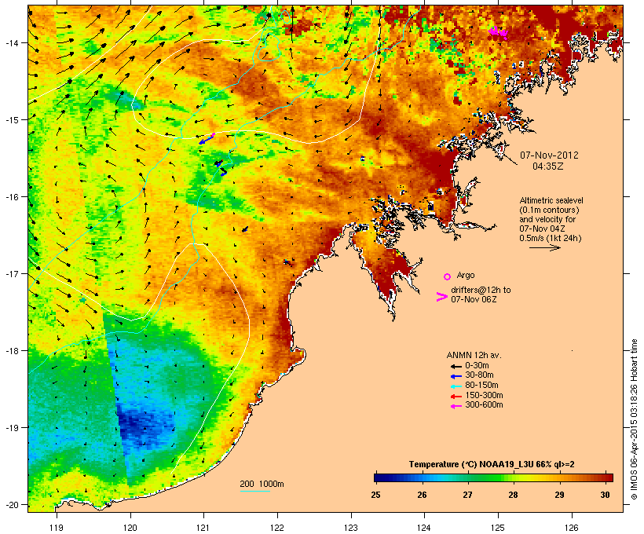Screen dimensions: 644x534
Task: Click the longitude axis label 125
Action: coord(498,528)
